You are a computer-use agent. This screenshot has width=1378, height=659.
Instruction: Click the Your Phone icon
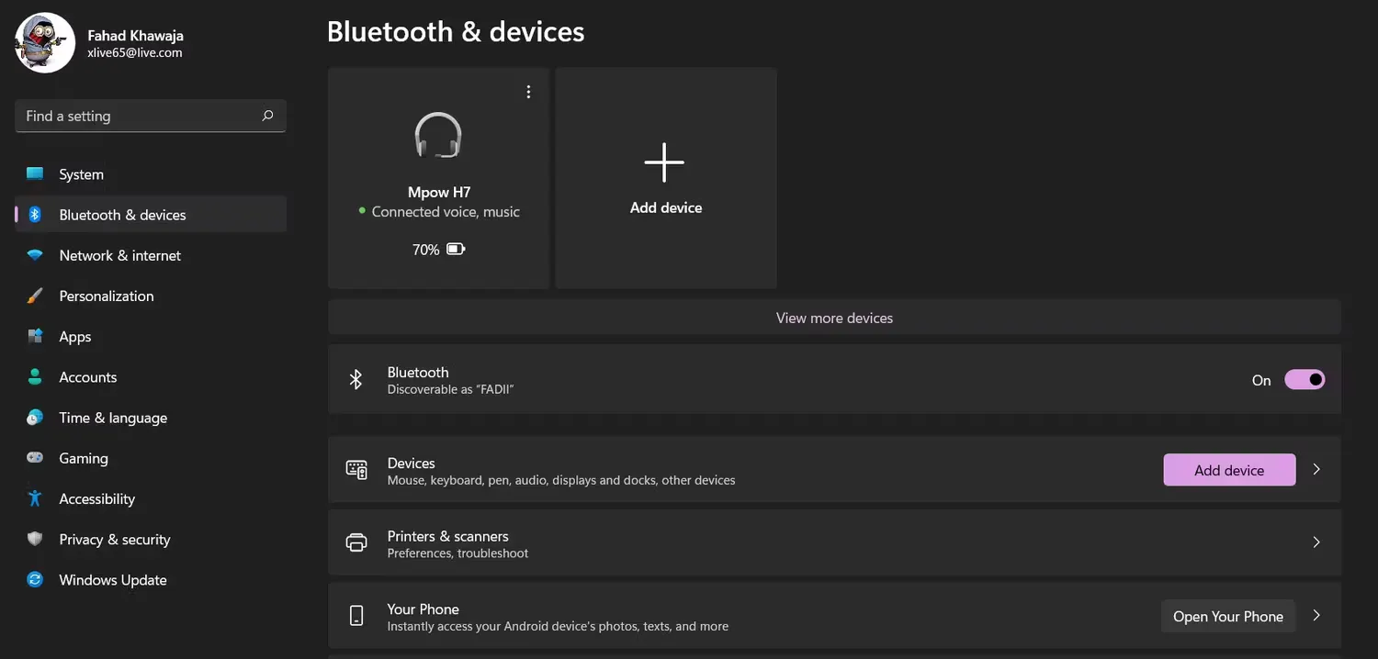356,616
